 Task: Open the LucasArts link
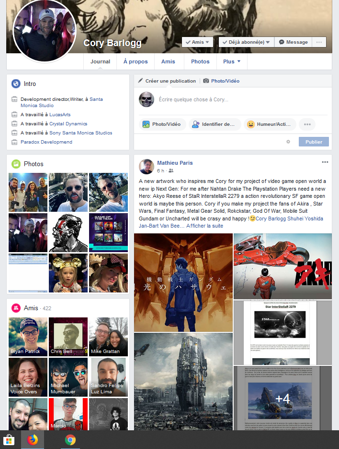click(60, 115)
